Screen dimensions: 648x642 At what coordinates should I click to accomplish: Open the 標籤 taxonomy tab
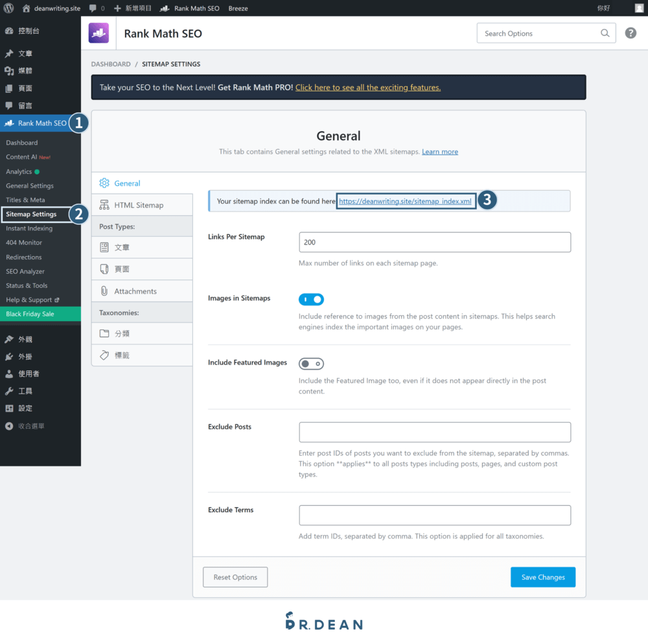(x=142, y=355)
